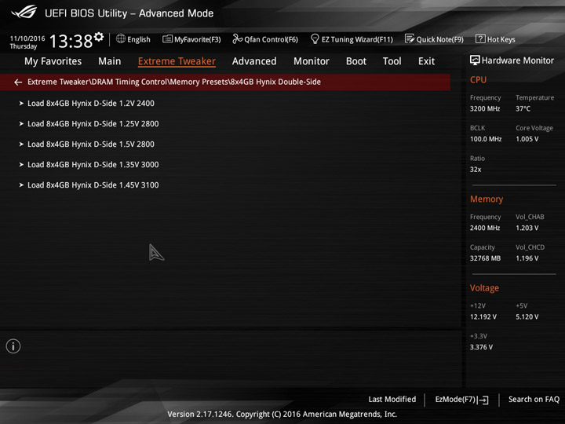Click the CPU section heading
The image size is (565, 424).
pos(478,79)
